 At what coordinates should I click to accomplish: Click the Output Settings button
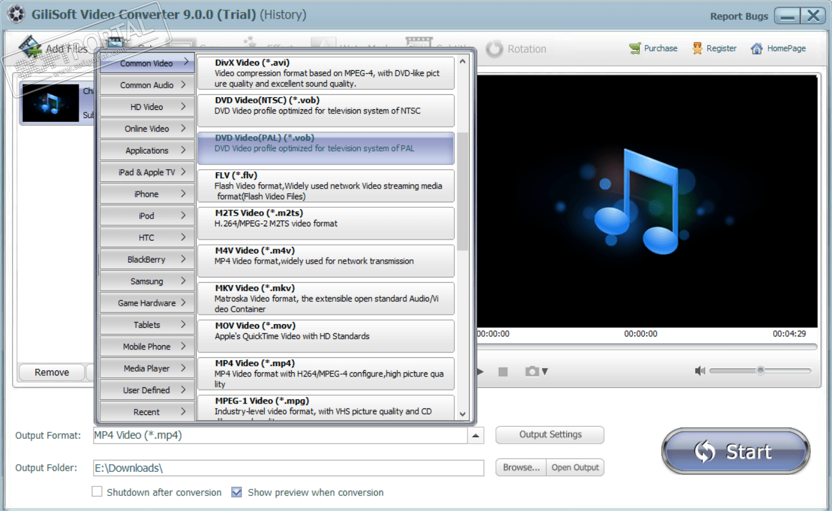(550, 435)
